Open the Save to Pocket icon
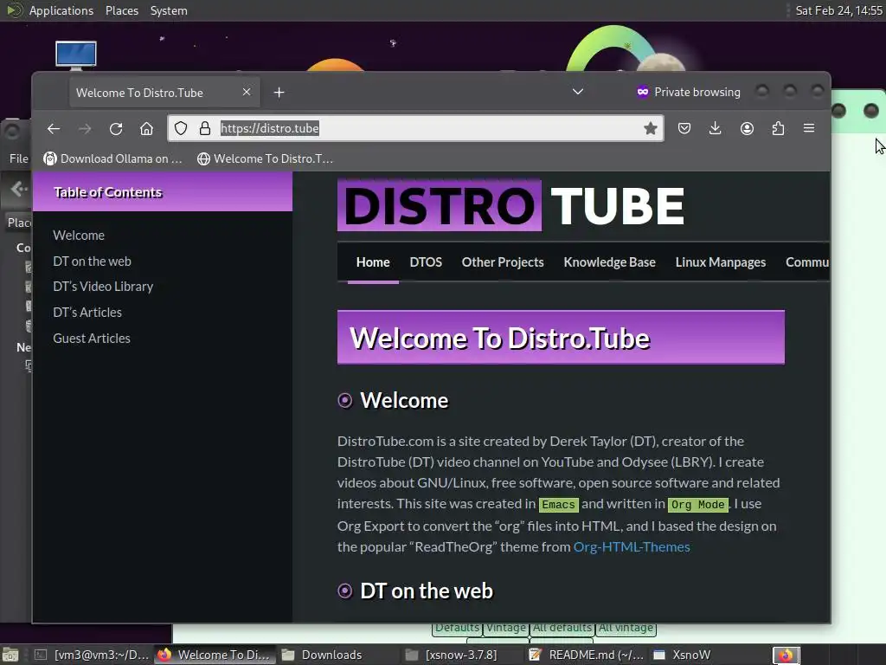The height and width of the screenshot is (665, 886). [x=684, y=128]
